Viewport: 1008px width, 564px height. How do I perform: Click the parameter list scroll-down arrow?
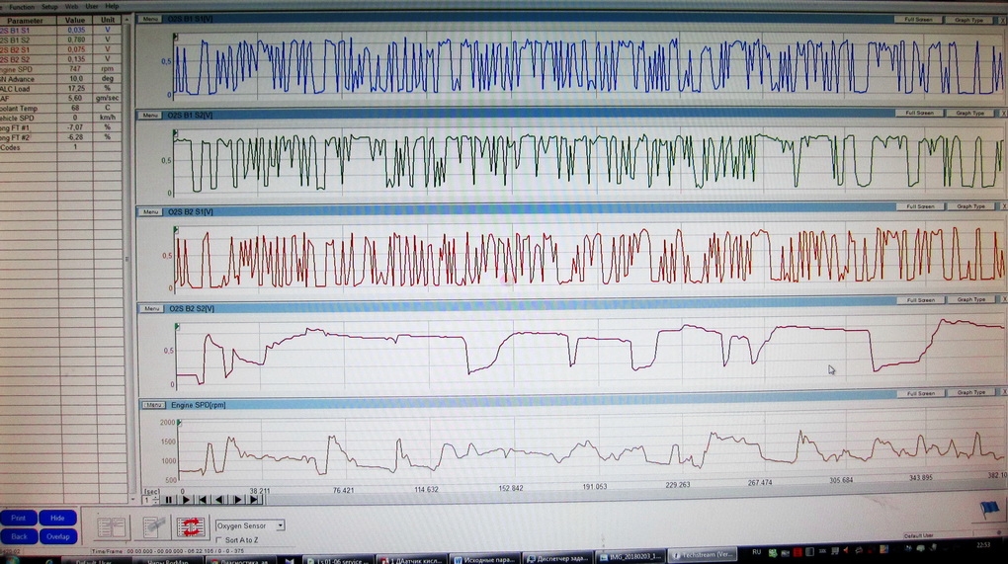(x=131, y=499)
